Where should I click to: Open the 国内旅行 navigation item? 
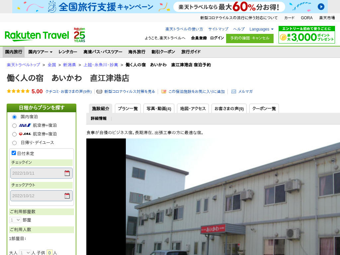14,52
